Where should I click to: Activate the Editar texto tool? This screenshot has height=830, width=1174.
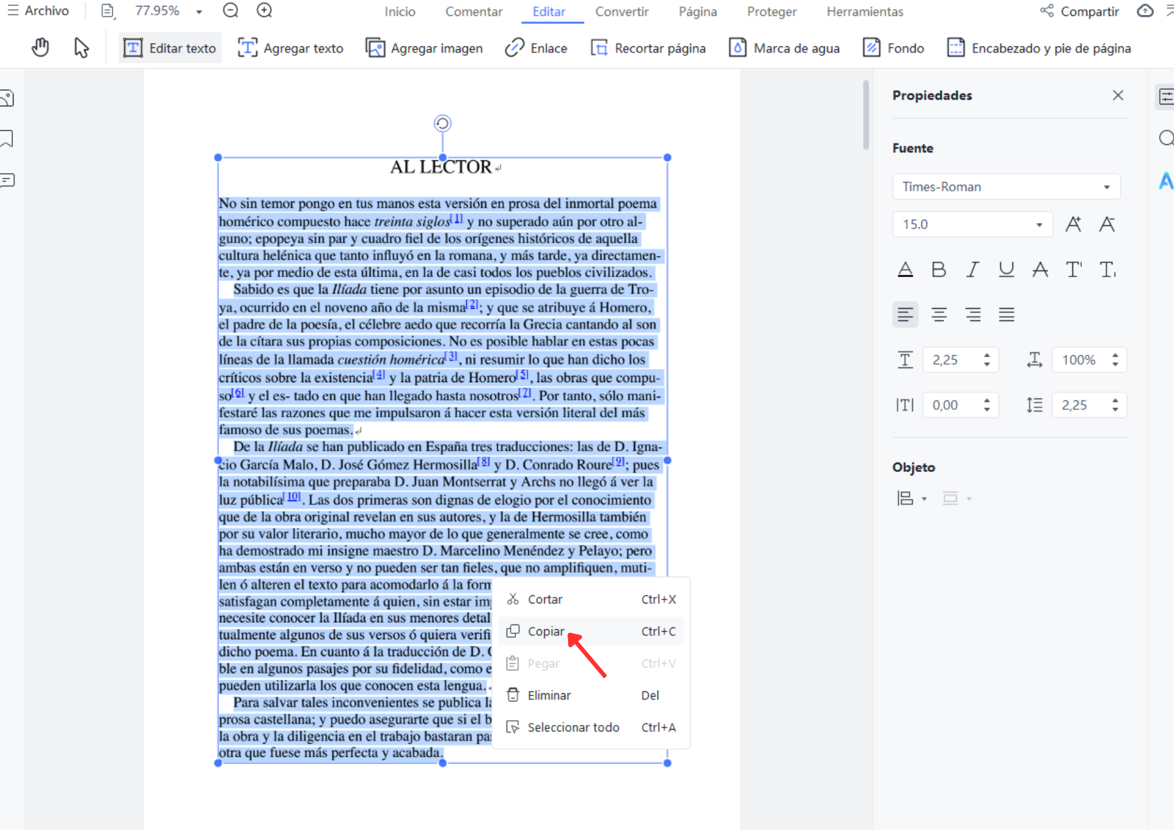click(170, 48)
